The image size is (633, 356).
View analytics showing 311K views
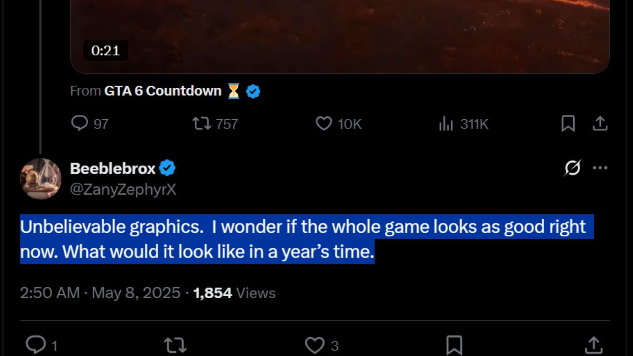[446, 124]
